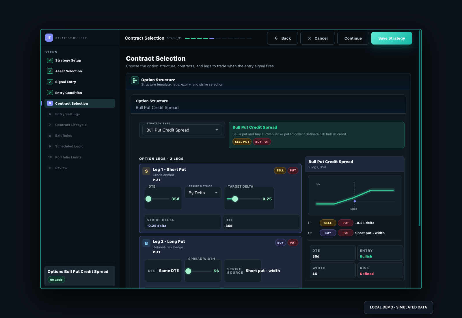
Task: Click the Continue button
Action: (353, 38)
